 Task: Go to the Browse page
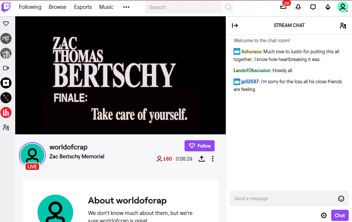tap(58, 7)
